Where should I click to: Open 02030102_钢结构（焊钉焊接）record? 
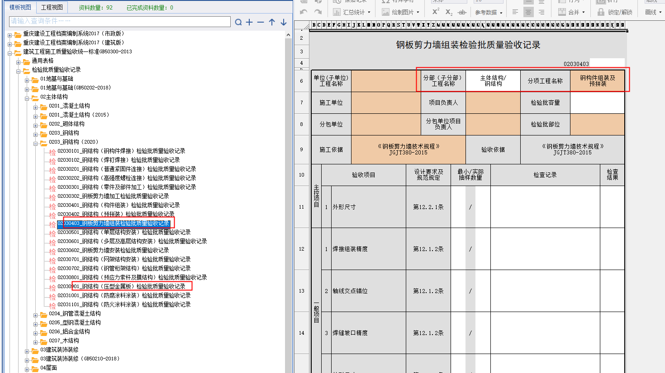pos(119,160)
